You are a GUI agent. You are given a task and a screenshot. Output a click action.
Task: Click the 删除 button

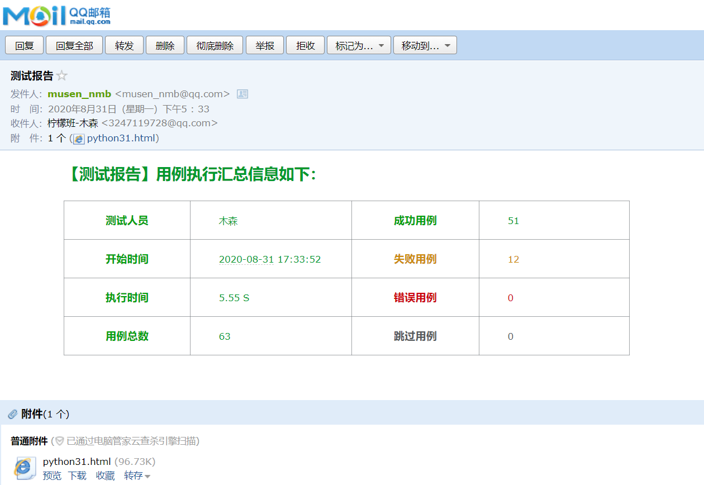click(165, 46)
